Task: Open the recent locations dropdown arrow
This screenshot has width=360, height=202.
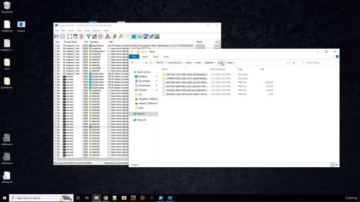Action: pos(142,63)
